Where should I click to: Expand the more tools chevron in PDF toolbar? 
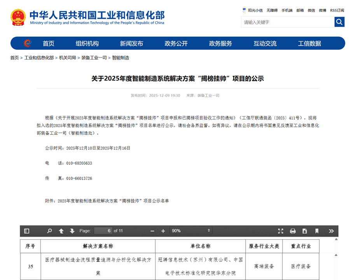[331, 231]
